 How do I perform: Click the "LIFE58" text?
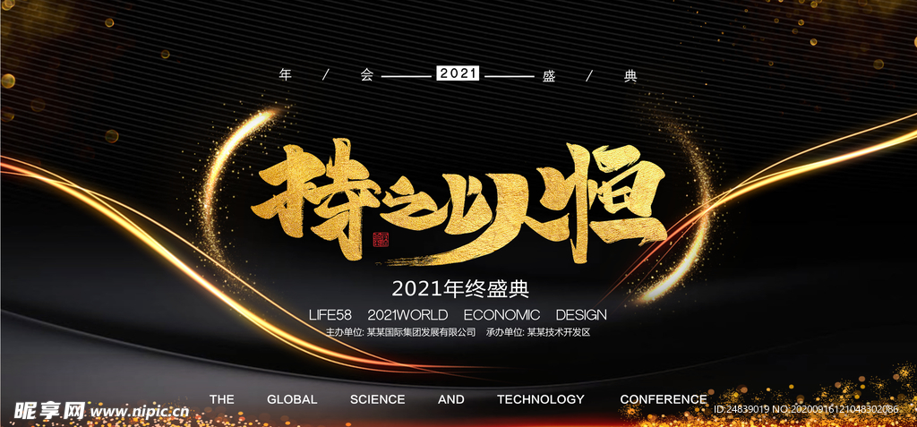click(330, 315)
